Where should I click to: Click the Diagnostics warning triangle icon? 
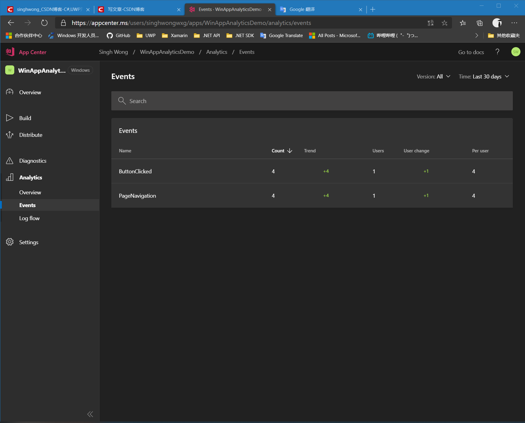[9, 161]
